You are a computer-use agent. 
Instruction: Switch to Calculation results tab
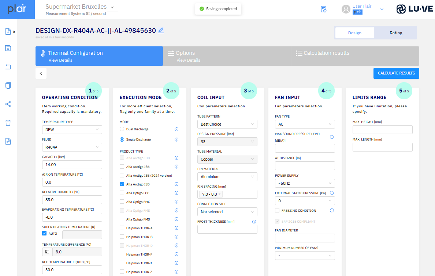click(355, 56)
